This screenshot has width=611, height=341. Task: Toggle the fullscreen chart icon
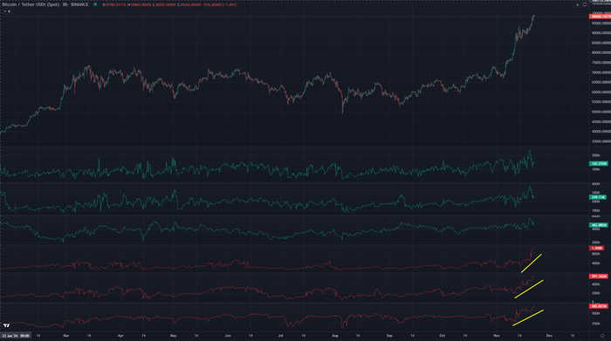pos(585,4)
